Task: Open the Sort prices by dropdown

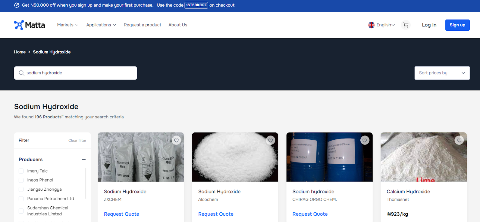Action: point(442,73)
